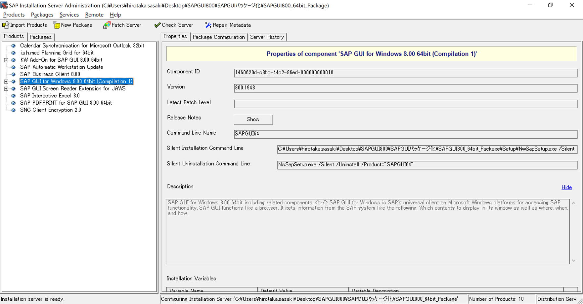
Task: Select SAP Business Client 8.00
Action: coord(50,75)
